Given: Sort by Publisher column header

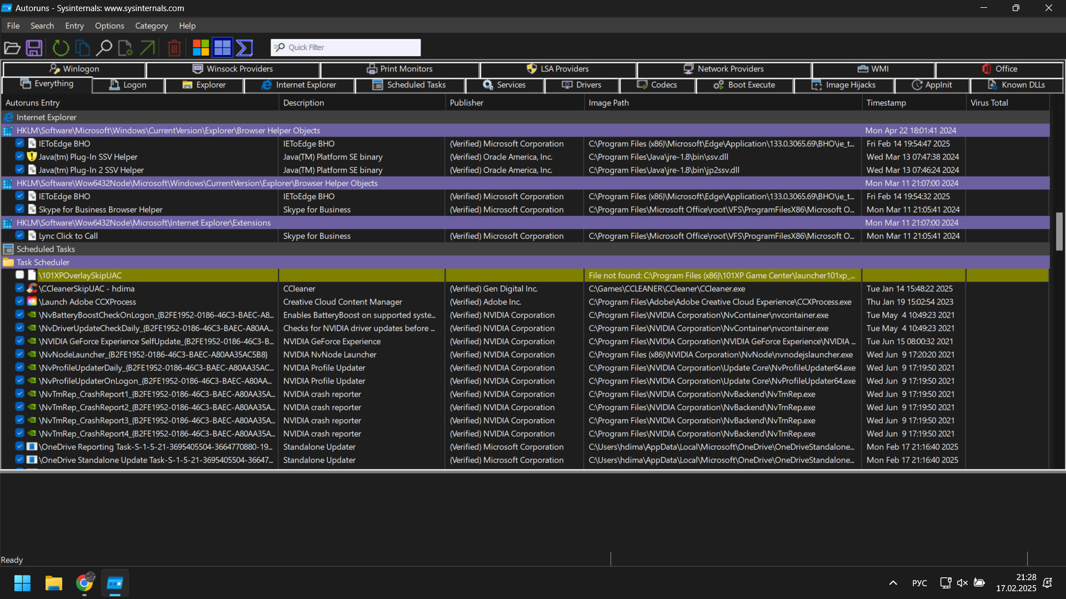Looking at the screenshot, I should pos(514,103).
